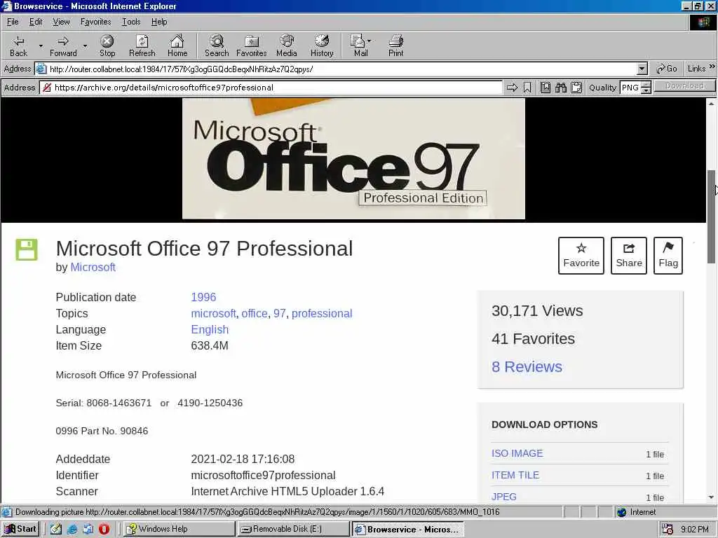Click the first quick launch notepad icon

point(56,530)
